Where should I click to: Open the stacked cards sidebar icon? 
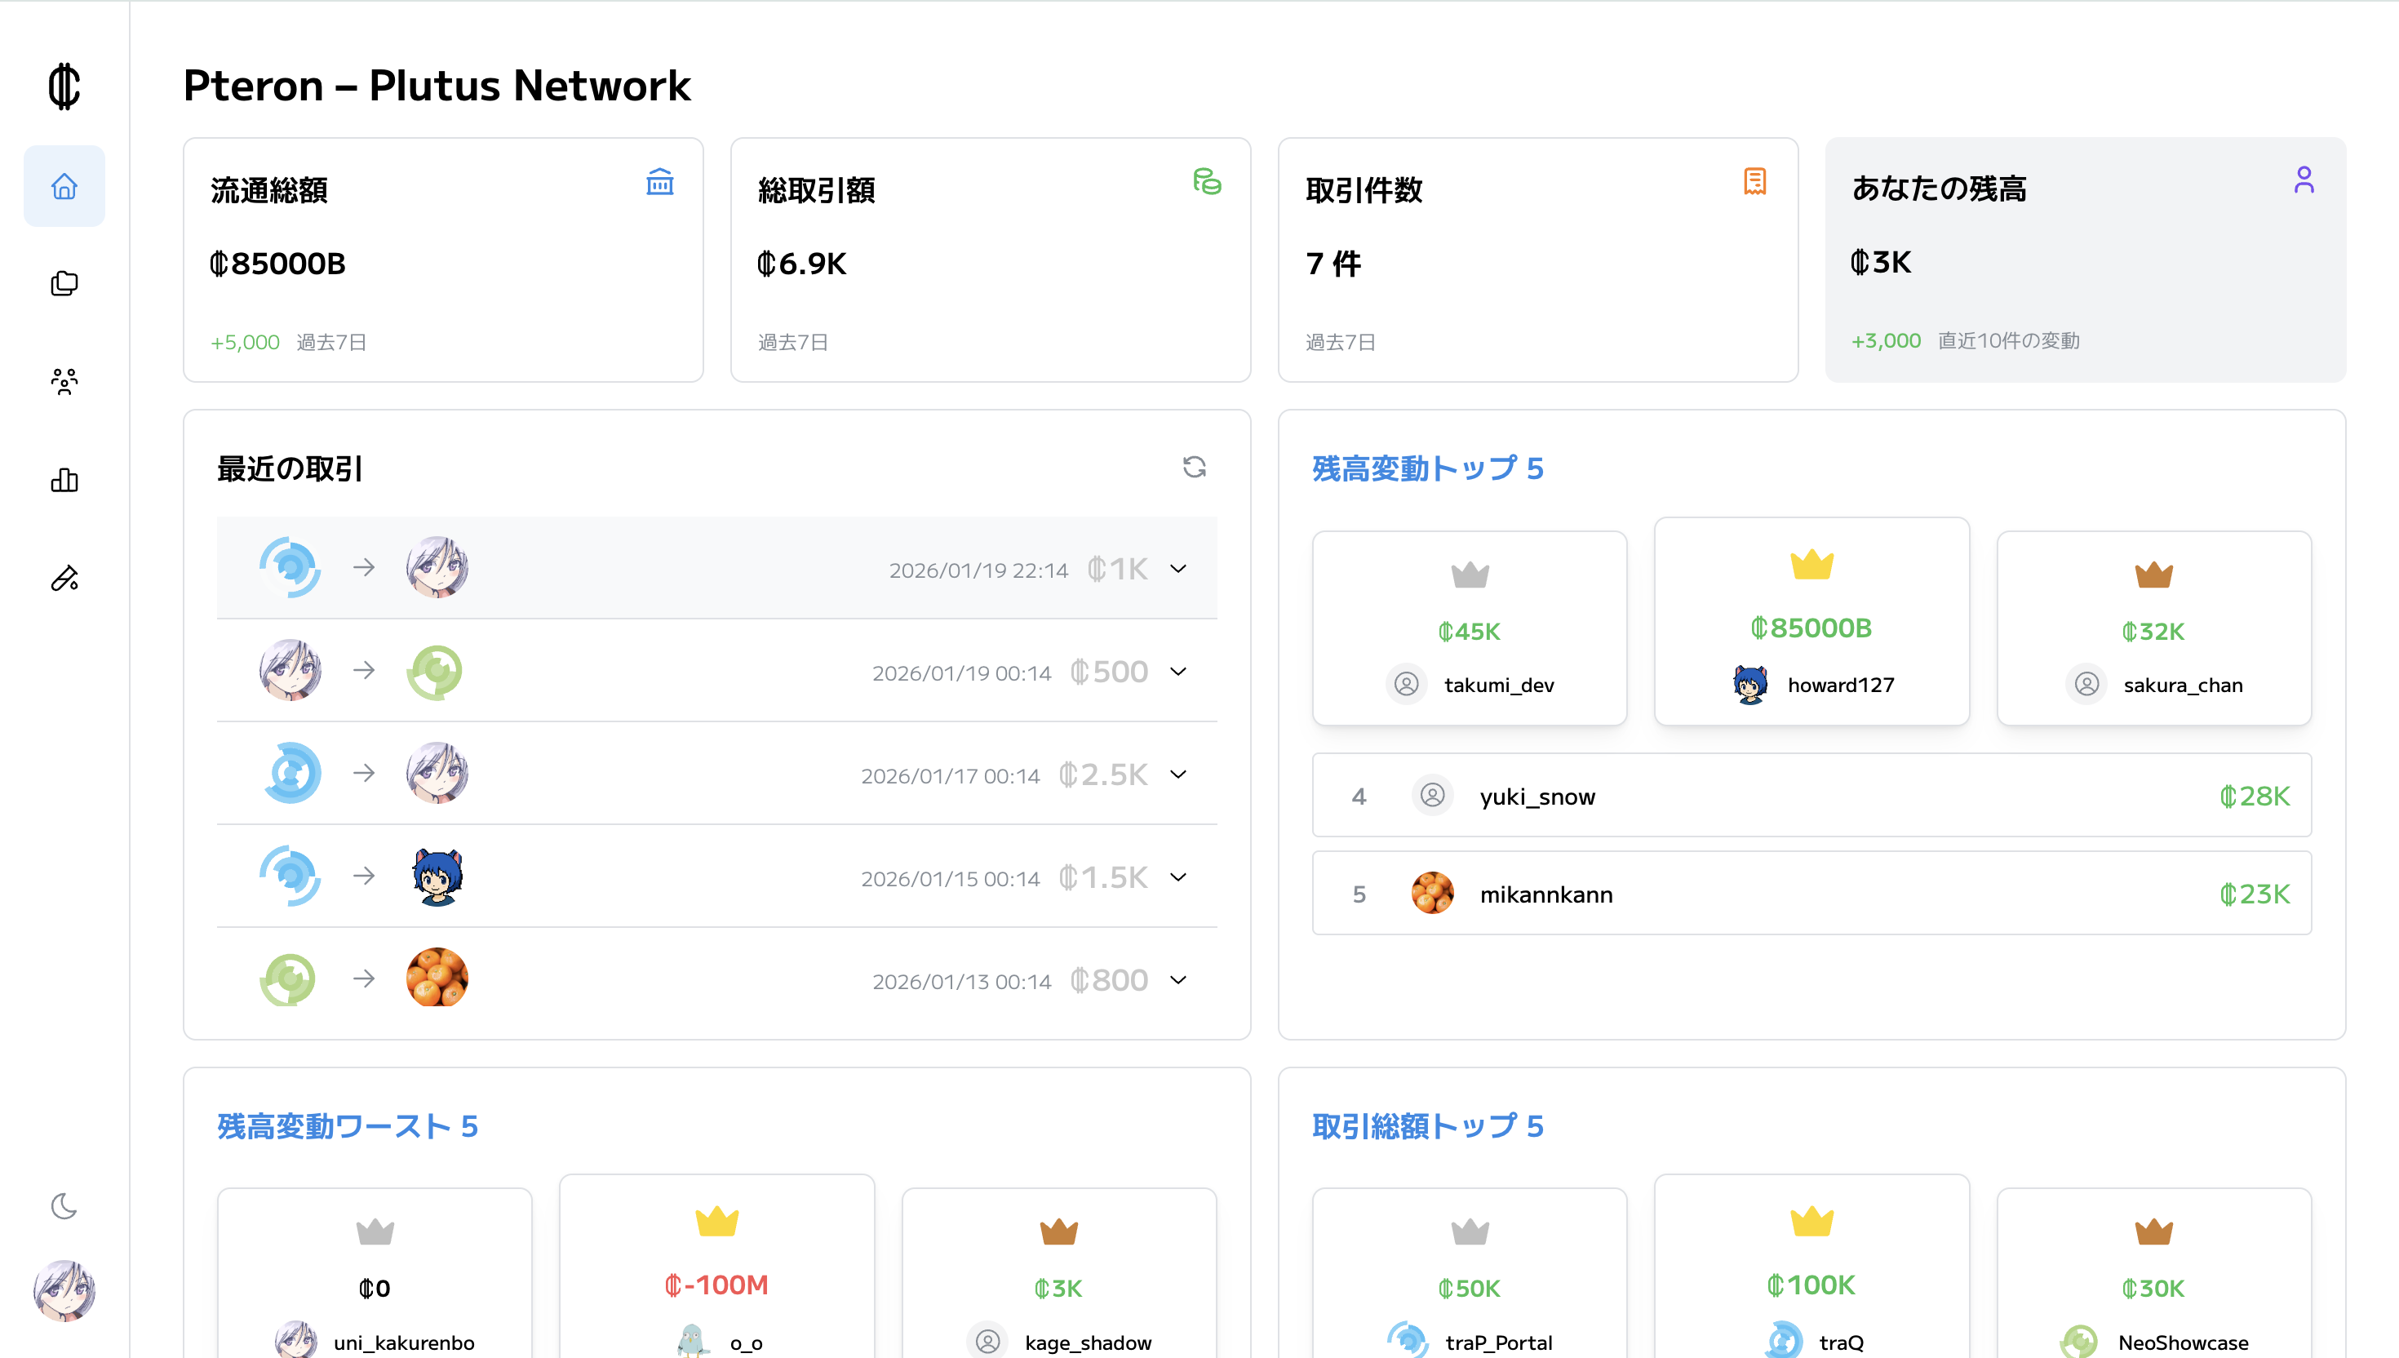tap(64, 283)
